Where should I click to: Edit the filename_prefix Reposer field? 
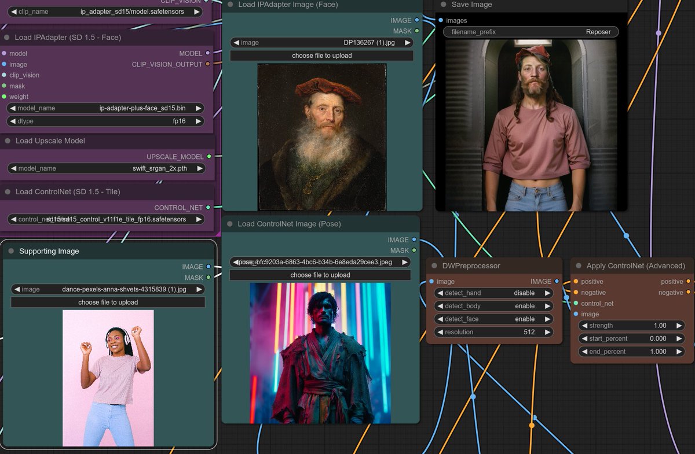coord(531,32)
